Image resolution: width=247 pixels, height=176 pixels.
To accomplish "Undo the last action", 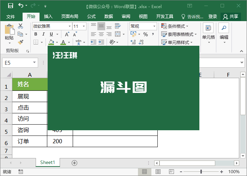I will click(21, 6).
